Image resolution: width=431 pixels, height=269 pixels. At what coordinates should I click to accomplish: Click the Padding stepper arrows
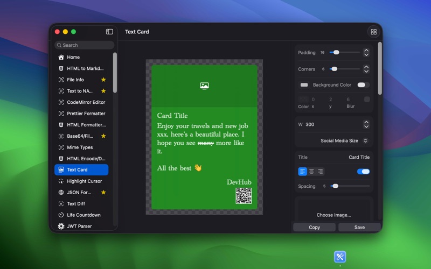(366, 53)
